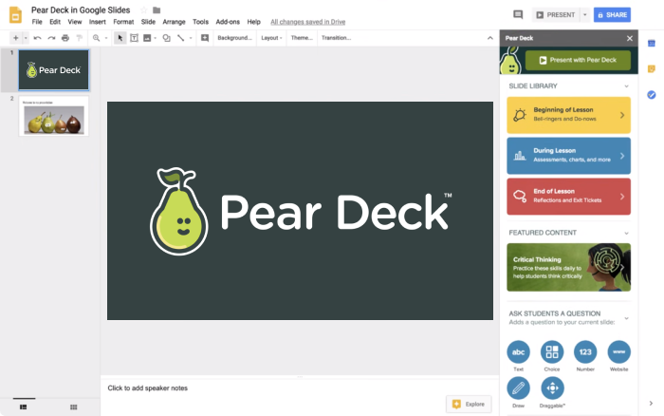The height and width of the screenshot is (416, 664).
Task: Open the Theme toolbar option
Action: click(x=302, y=38)
